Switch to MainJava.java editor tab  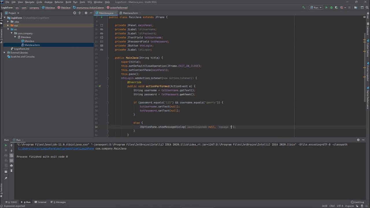pos(106,13)
